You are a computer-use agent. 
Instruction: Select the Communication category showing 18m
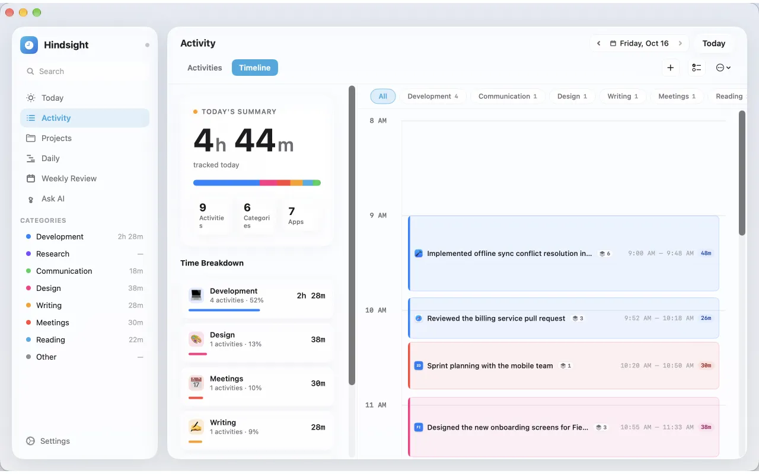(85, 271)
